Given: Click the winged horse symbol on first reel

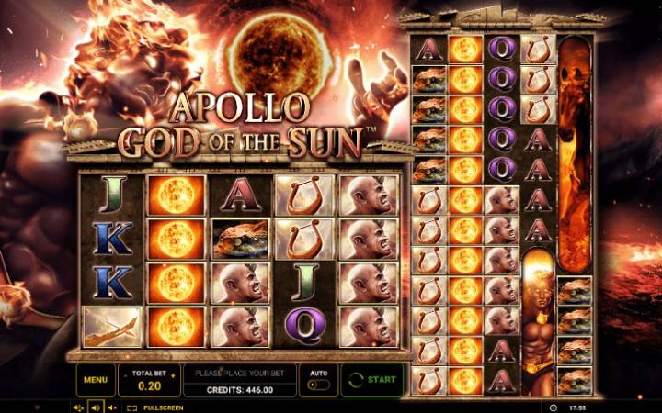Looking at the screenshot, I should tap(112, 327).
